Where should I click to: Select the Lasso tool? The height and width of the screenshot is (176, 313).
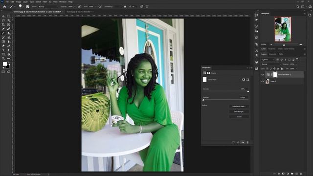(x=3, y=21)
